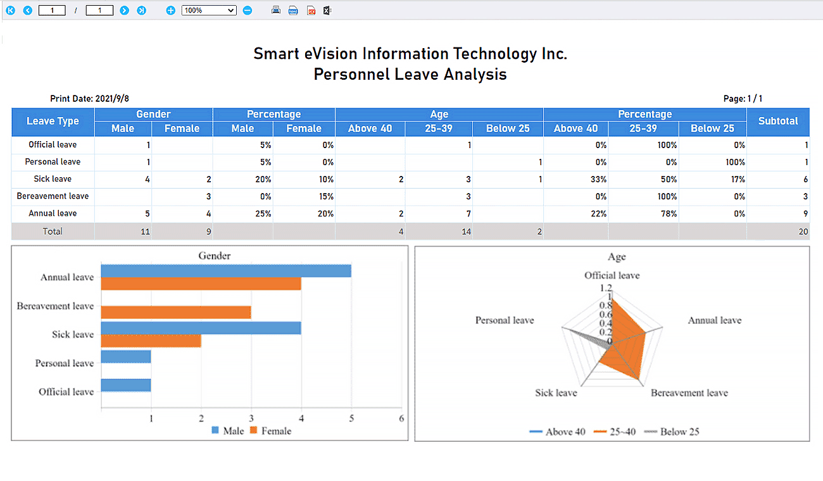Click the Below 25 legend entry in the Age chart
The height and width of the screenshot is (481, 823).
(672, 432)
